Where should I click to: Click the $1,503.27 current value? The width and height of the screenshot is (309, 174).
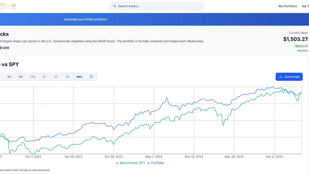[295, 39]
